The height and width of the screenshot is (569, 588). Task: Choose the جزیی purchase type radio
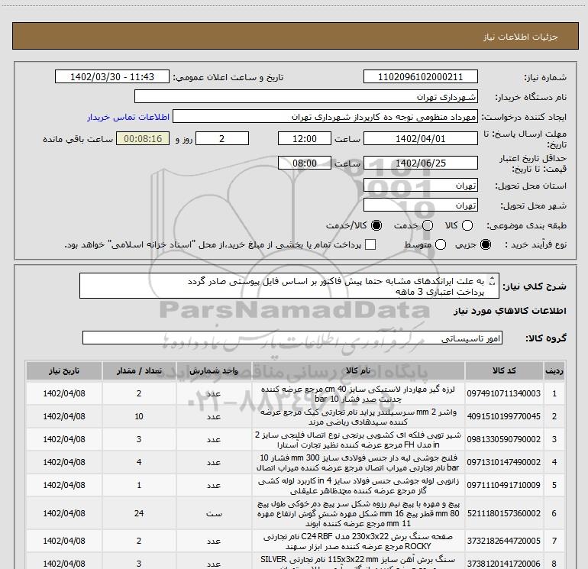point(486,245)
